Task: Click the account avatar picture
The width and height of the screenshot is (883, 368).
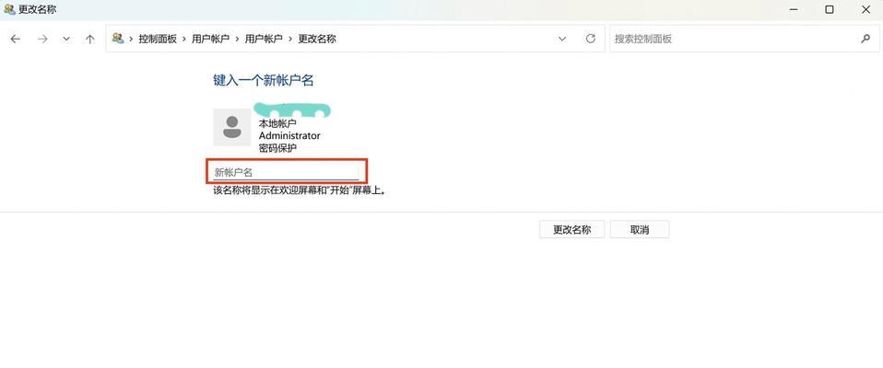Action: click(x=232, y=127)
